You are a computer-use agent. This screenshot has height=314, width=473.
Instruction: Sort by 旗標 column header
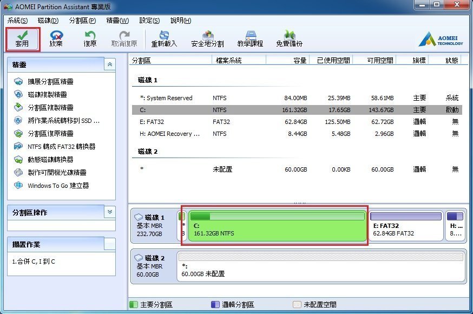tap(412, 61)
